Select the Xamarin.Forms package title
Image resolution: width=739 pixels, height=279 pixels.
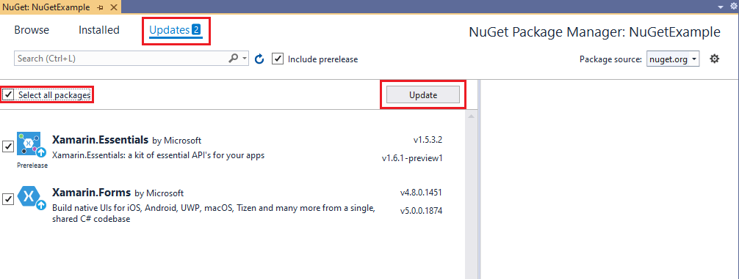click(91, 193)
